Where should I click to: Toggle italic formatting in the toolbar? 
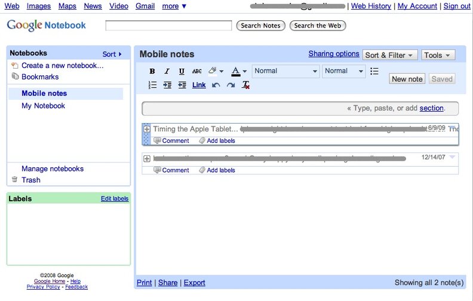pyautogui.click(x=167, y=71)
